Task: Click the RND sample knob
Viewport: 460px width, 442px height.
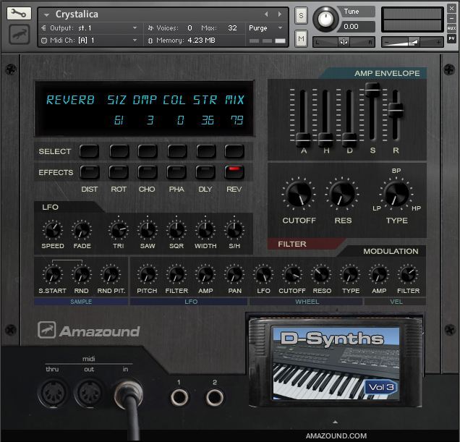Action: [82, 274]
